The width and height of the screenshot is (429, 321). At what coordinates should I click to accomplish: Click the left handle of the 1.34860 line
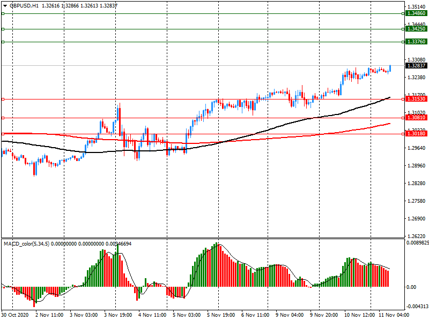[x=3, y=13]
